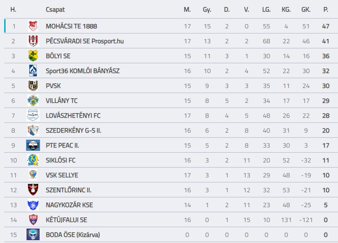Viewport: 338px width, 243px height.
Task: Click the Komlói Bányász flame logo
Action: [33, 71]
